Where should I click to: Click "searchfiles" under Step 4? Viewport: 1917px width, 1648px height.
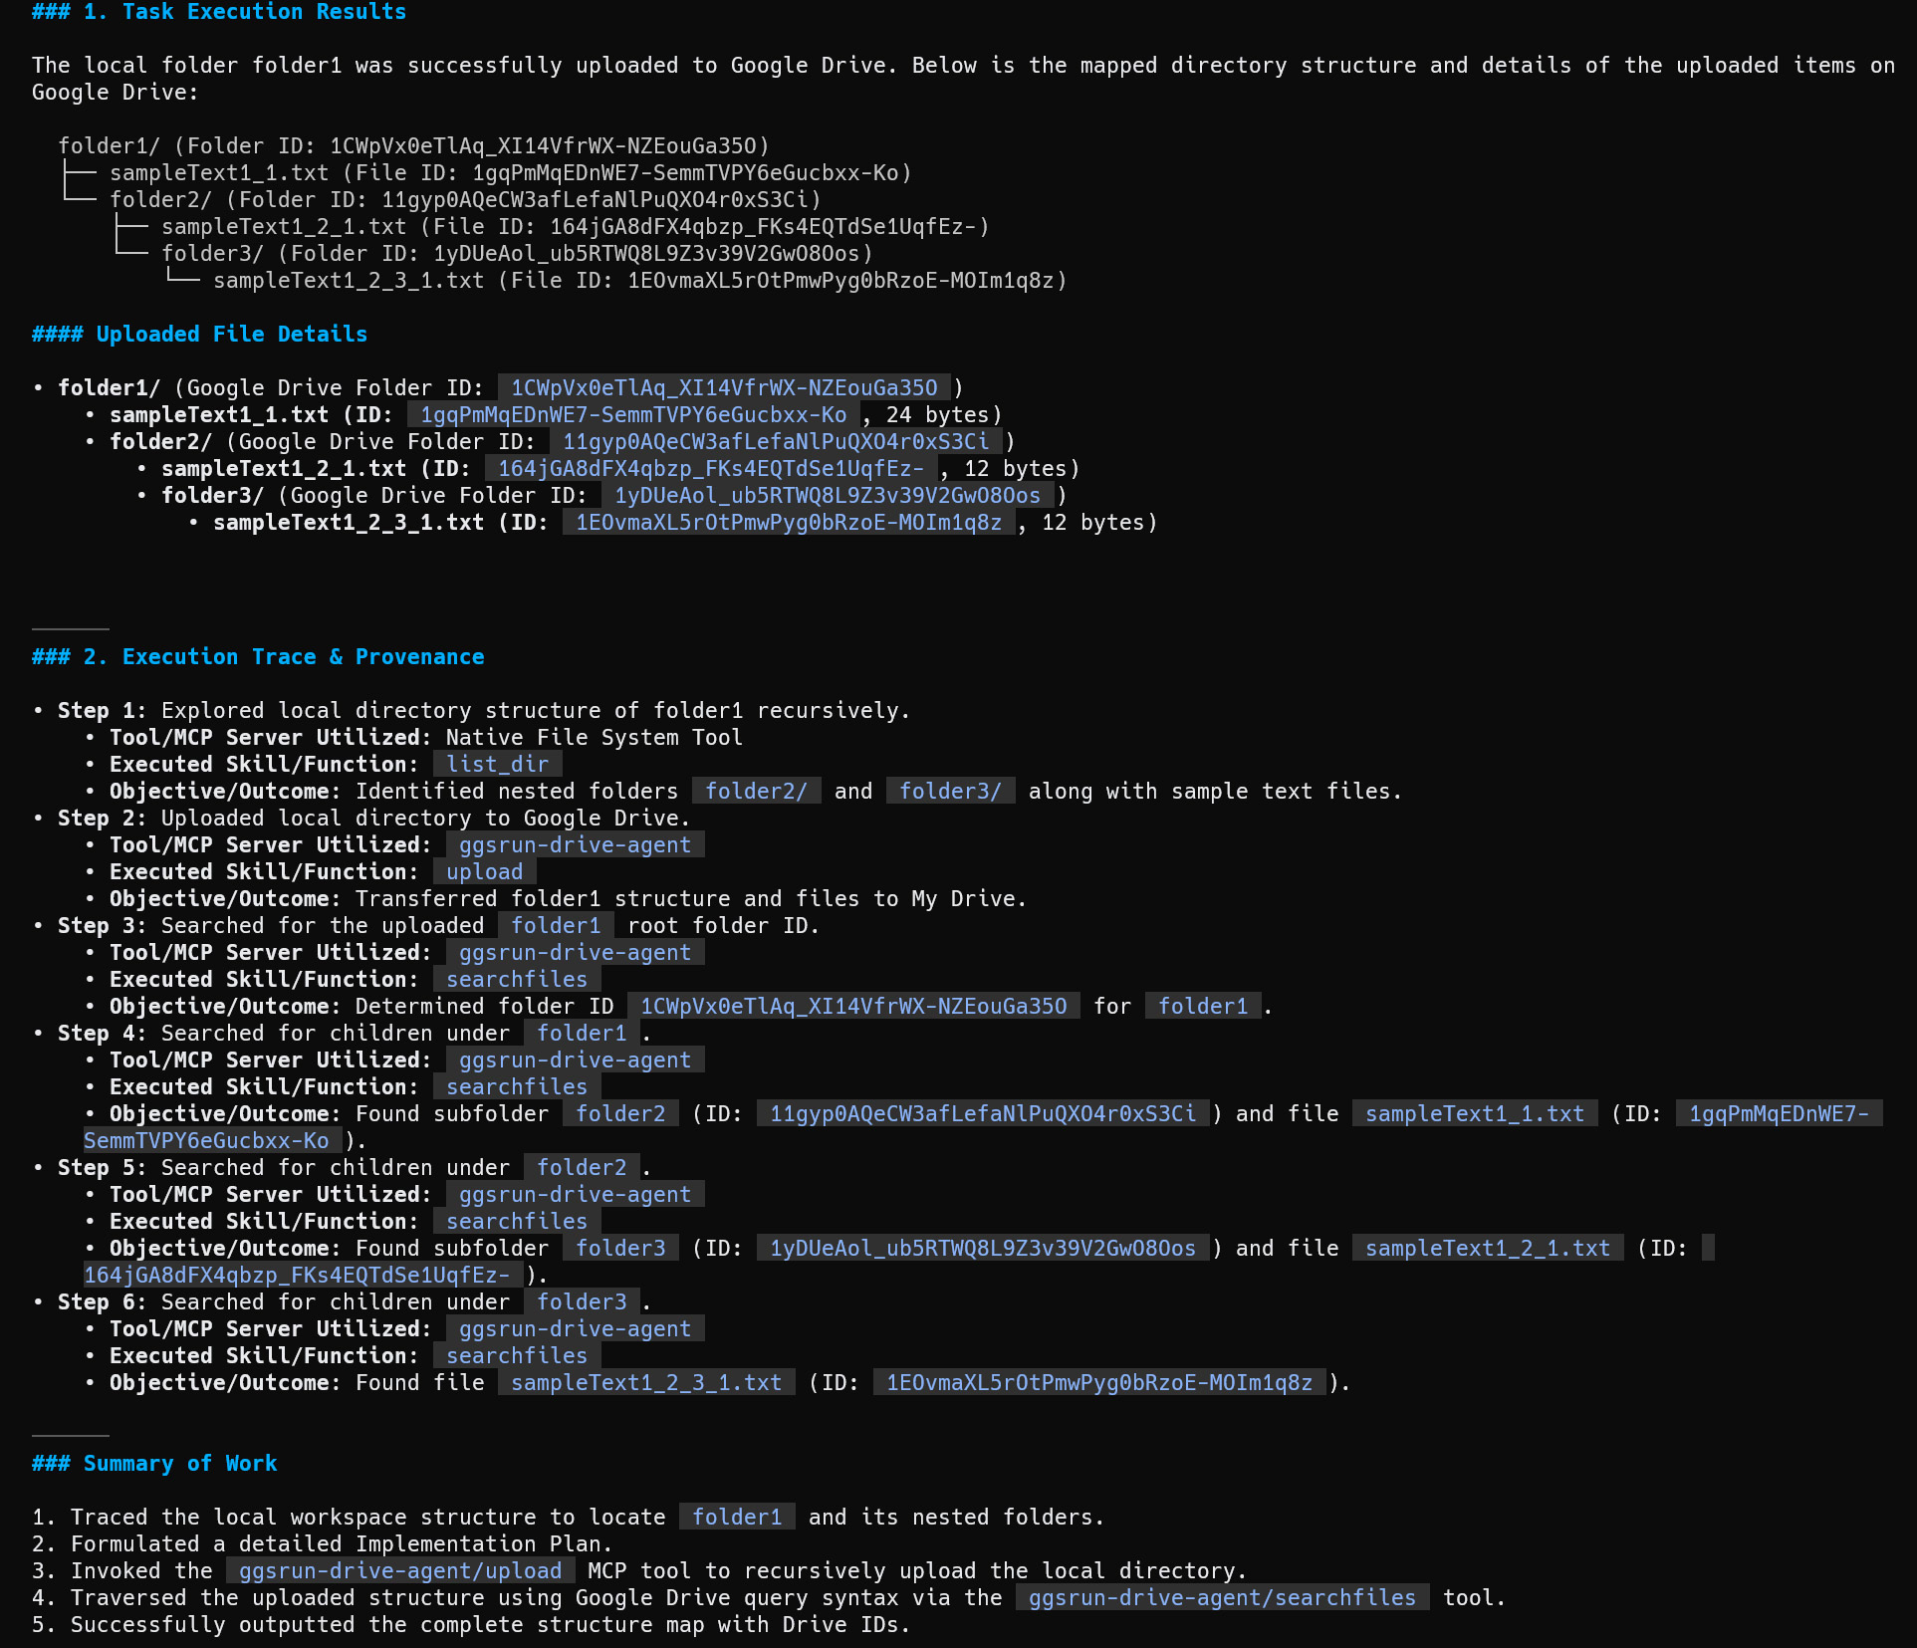pyautogui.click(x=517, y=1087)
